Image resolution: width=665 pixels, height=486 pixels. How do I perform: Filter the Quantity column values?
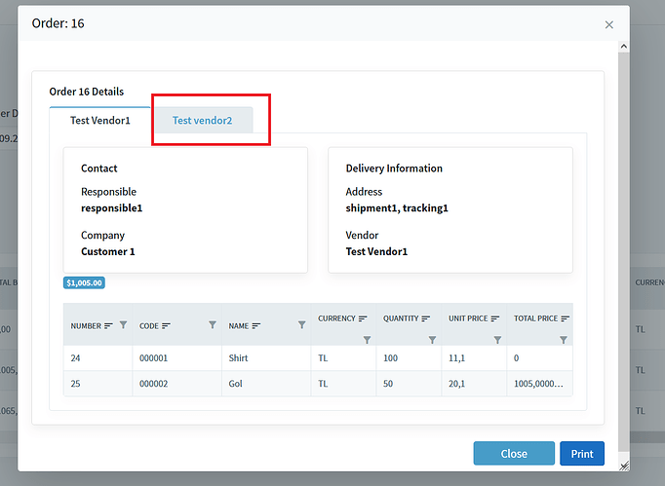point(432,340)
